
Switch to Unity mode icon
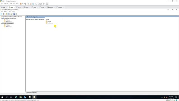[44, 4]
